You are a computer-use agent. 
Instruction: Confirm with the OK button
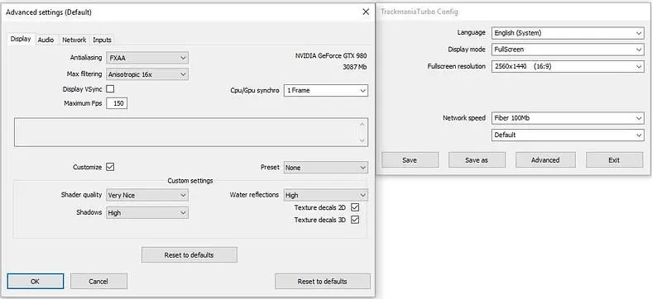pyautogui.click(x=36, y=281)
